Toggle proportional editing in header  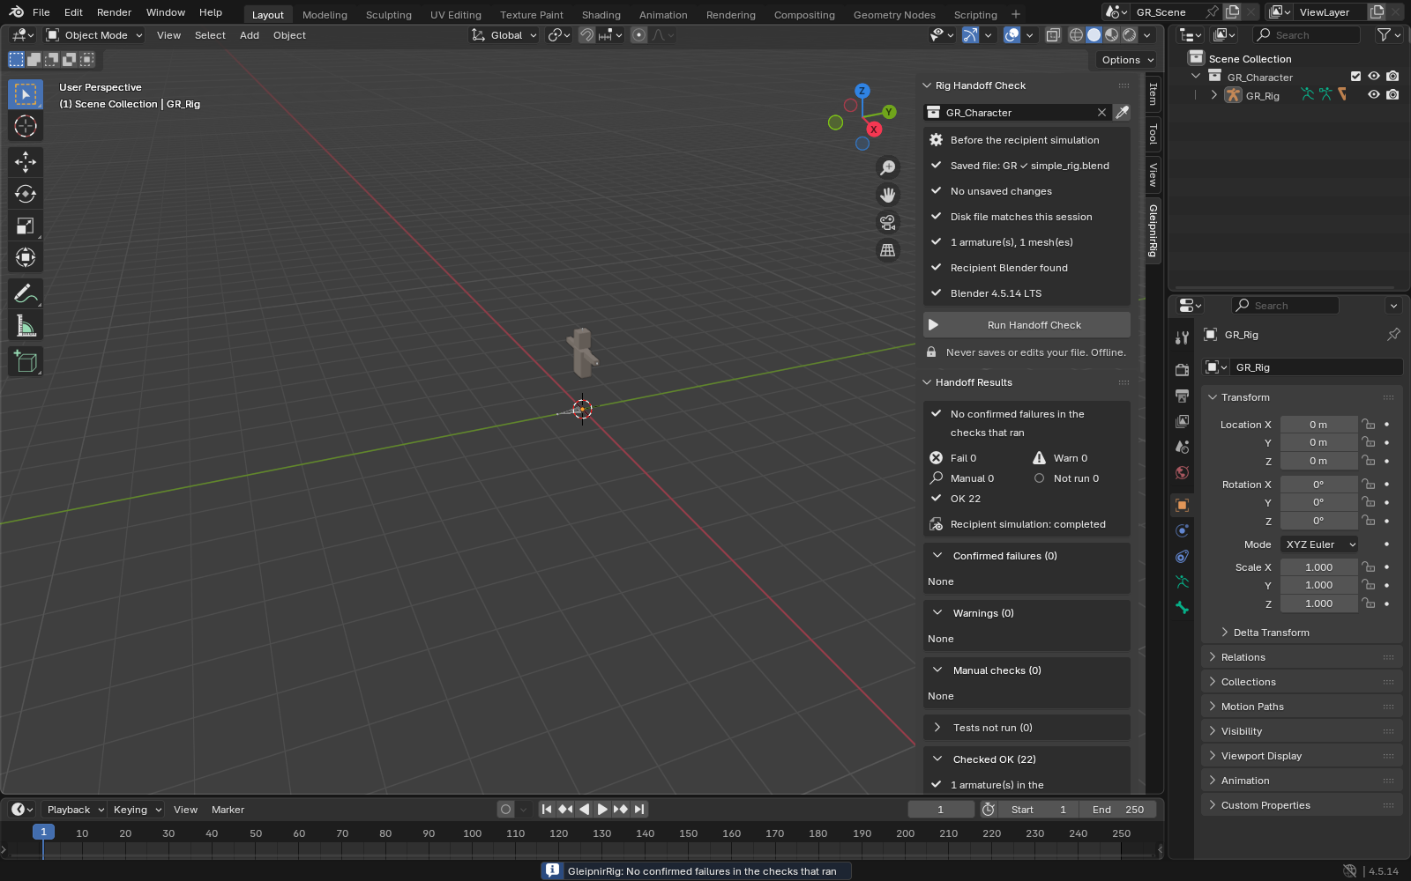(x=639, y=35)
